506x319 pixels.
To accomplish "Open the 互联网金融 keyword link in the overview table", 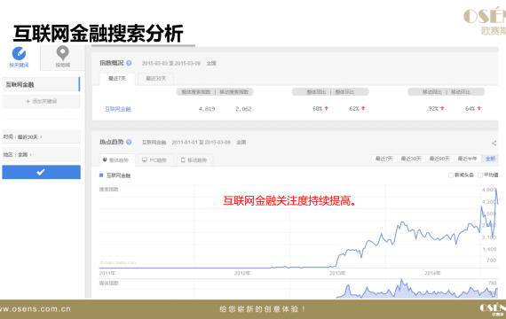I will (x=118, y=109).
